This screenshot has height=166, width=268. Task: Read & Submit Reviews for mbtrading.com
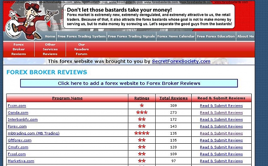221,133
